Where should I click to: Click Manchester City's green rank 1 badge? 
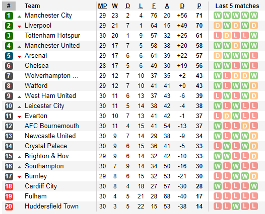9,16
